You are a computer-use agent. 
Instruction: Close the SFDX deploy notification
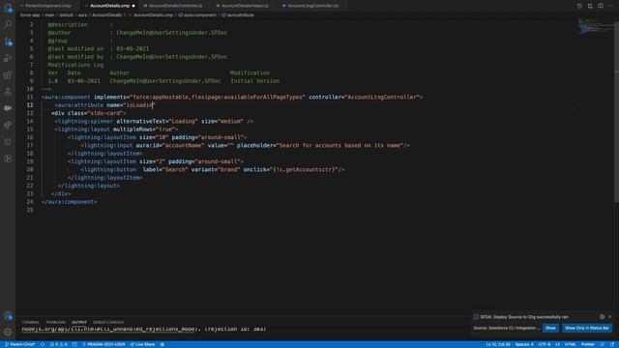[x=610, y=317]
